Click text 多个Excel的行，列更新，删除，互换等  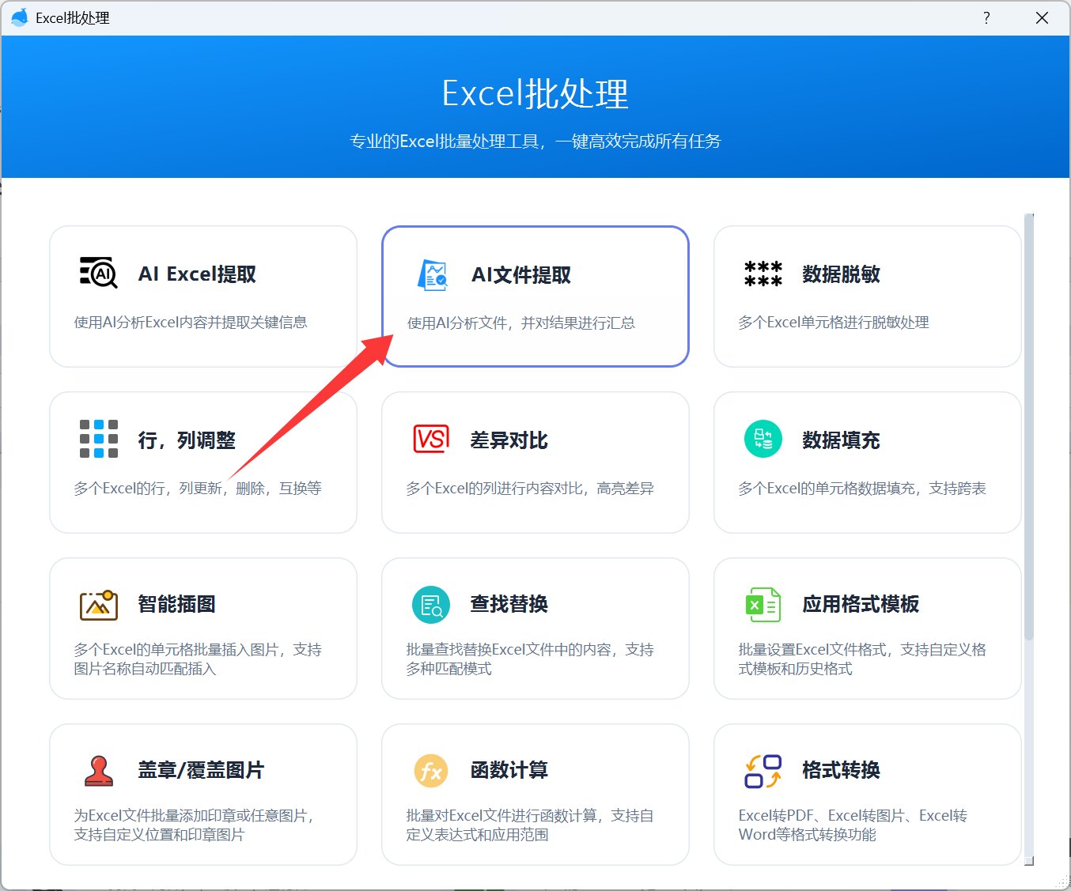(x=198, y=488)
